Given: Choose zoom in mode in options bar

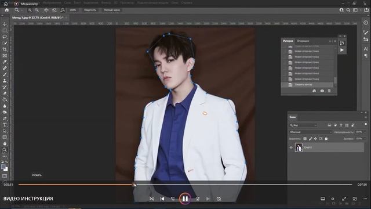Looking at the screenshot, I should (30, 10).
